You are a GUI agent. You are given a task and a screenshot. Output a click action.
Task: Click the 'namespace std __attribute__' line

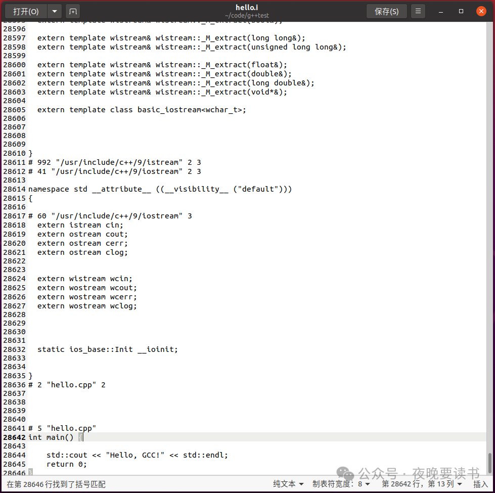160,189
